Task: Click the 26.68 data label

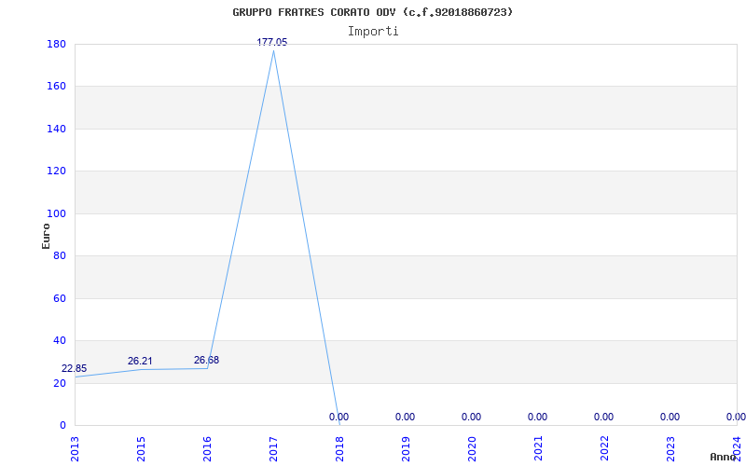Action: (206, 360)
